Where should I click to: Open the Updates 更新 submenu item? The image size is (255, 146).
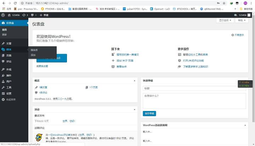pyautogui.click(x=4, y=35)
